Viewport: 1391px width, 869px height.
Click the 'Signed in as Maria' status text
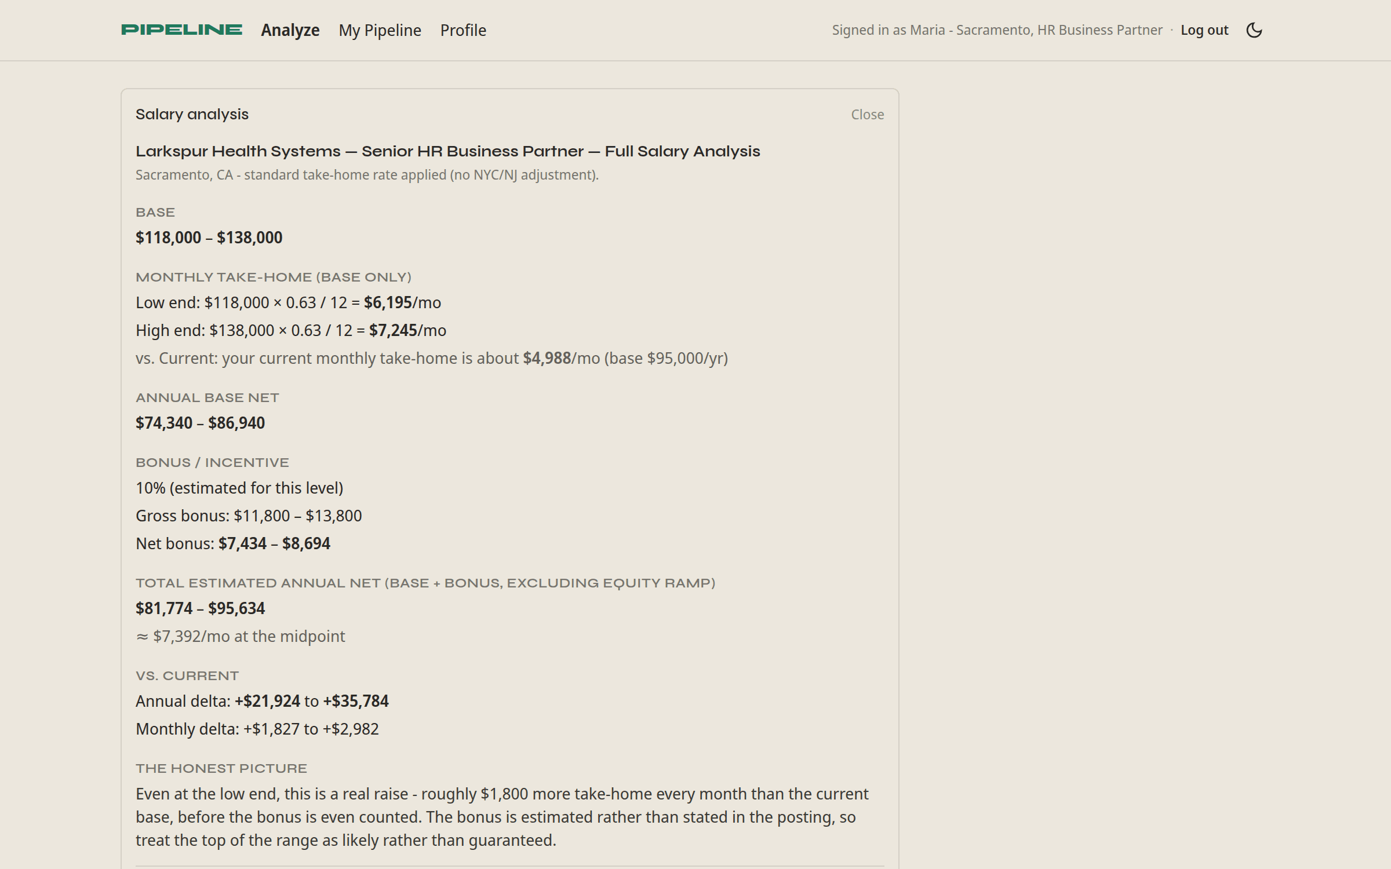[x=997, y=30]
